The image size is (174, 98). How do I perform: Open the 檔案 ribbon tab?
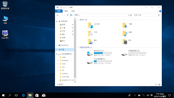point(59,11)
